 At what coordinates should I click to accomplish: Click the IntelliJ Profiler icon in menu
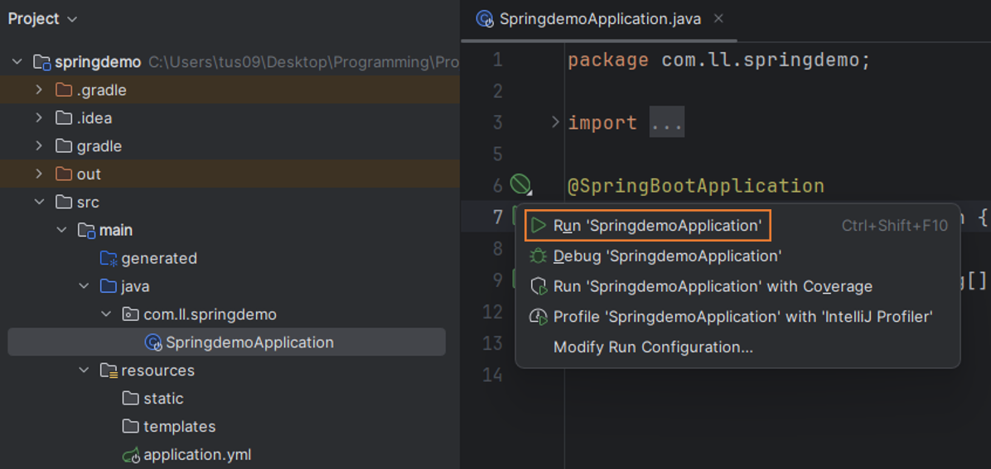click(539, 317)
